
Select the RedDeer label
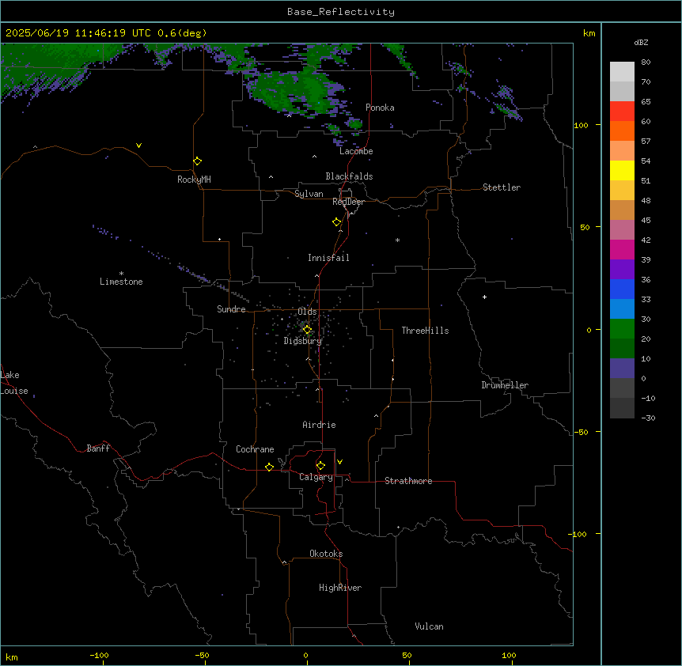(348, 202)
